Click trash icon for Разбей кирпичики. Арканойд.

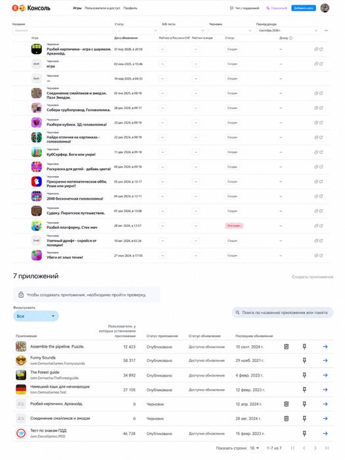[x=287, y=404]
